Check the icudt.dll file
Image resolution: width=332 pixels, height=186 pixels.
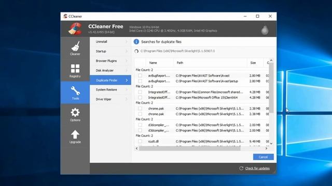click(x=140, y=141)
